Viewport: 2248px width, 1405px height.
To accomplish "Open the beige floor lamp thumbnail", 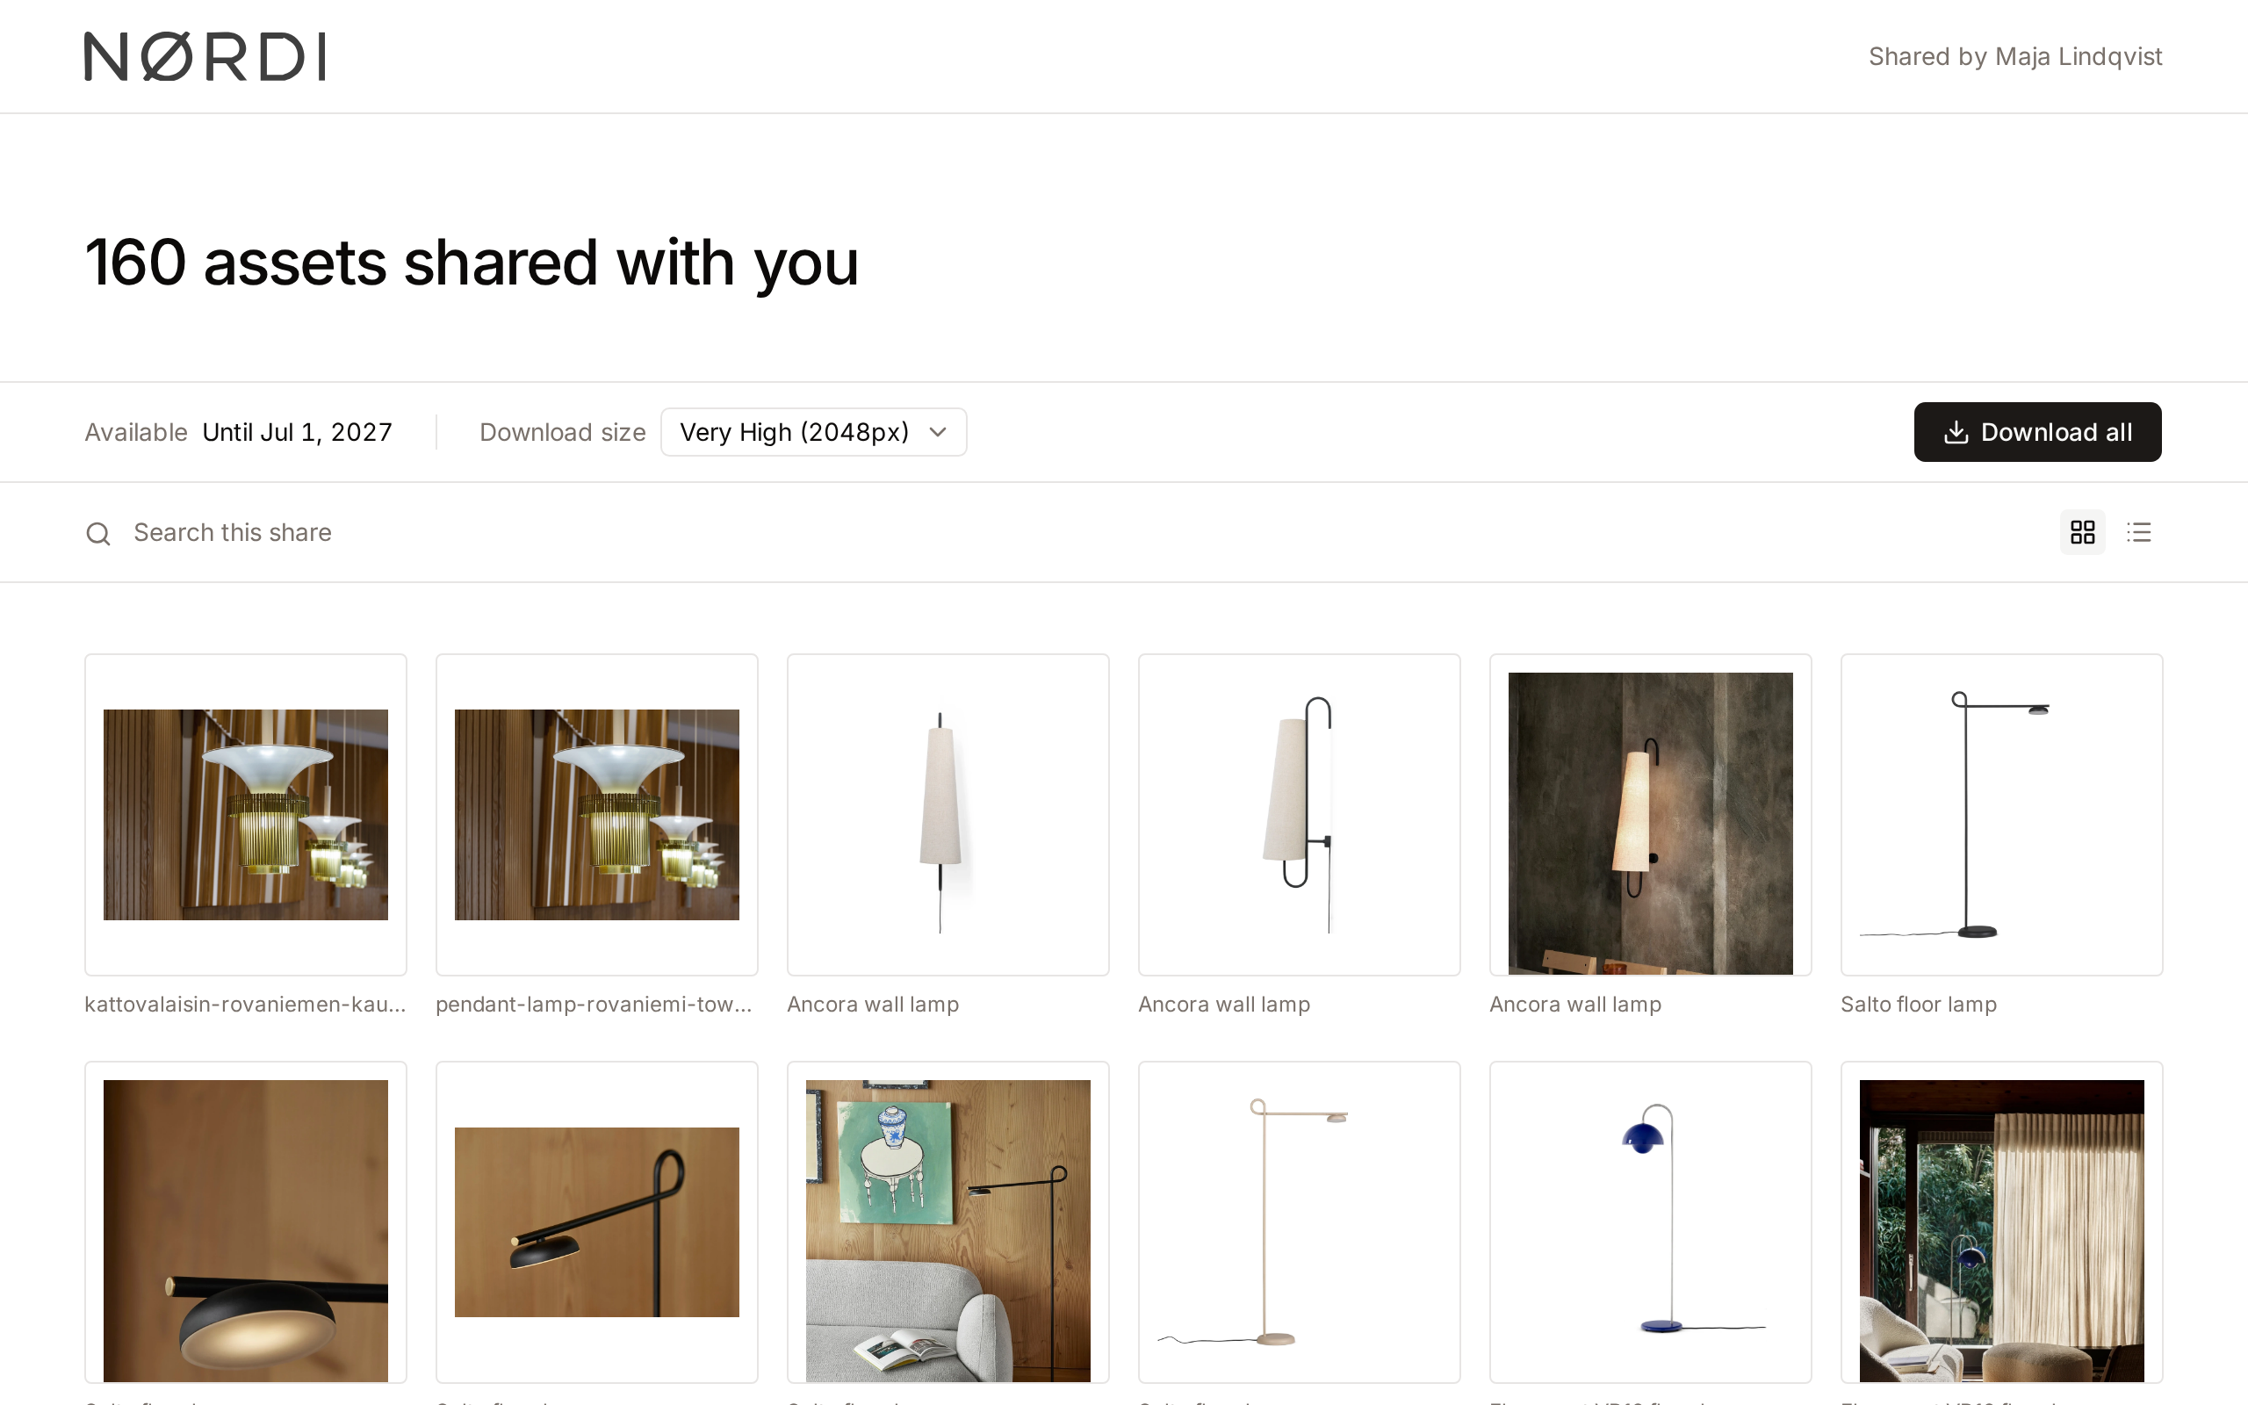I will 1299,1222.
